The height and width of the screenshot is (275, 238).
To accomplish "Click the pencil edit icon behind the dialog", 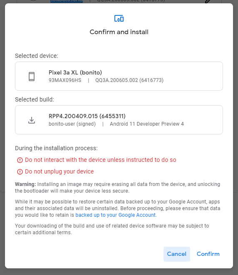I will click(208, 1).
